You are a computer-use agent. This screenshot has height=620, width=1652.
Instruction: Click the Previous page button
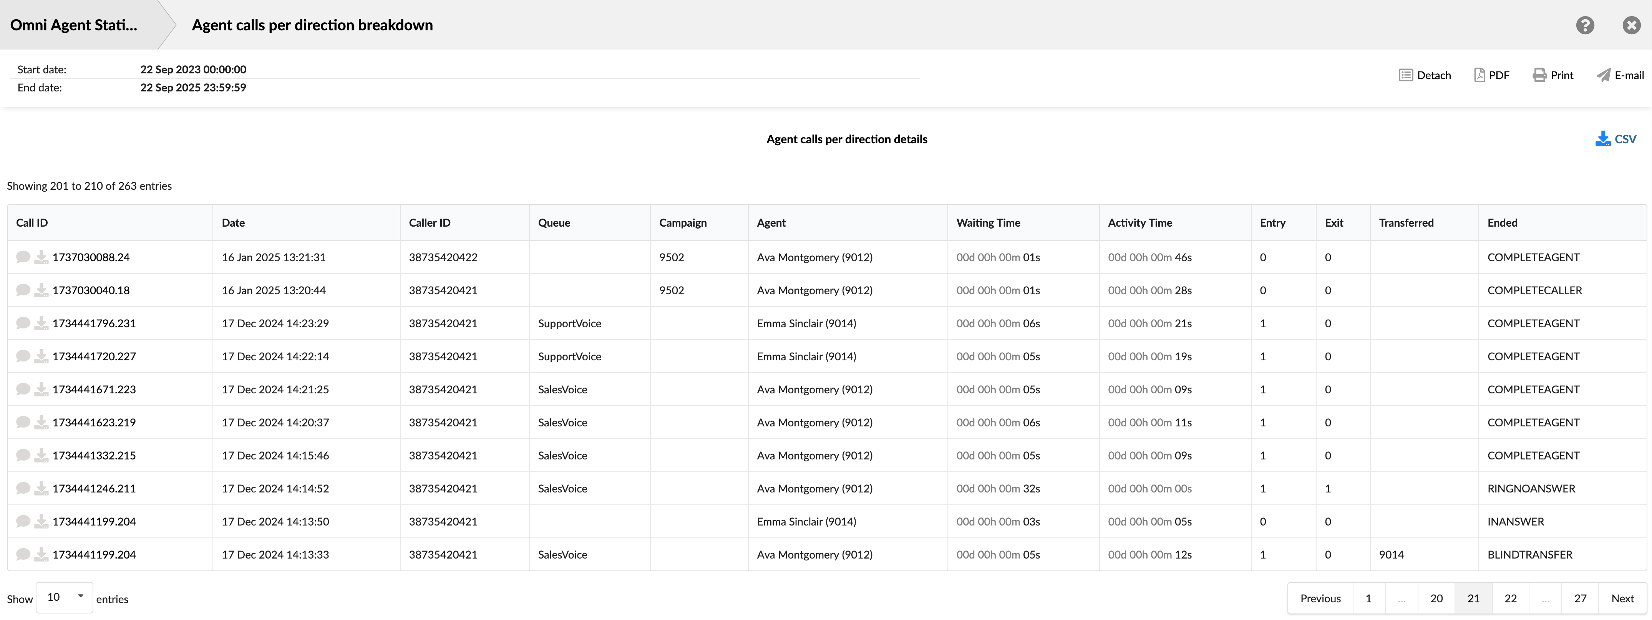[1320, 598]
